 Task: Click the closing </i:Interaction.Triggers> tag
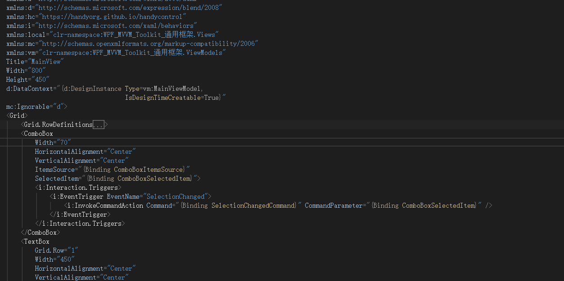pyautogui.click(x=80, y=223)
